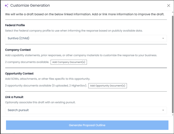Click the Customize Generation title text
The height and width of the screenshot is (134, 174).
[30, 5]
